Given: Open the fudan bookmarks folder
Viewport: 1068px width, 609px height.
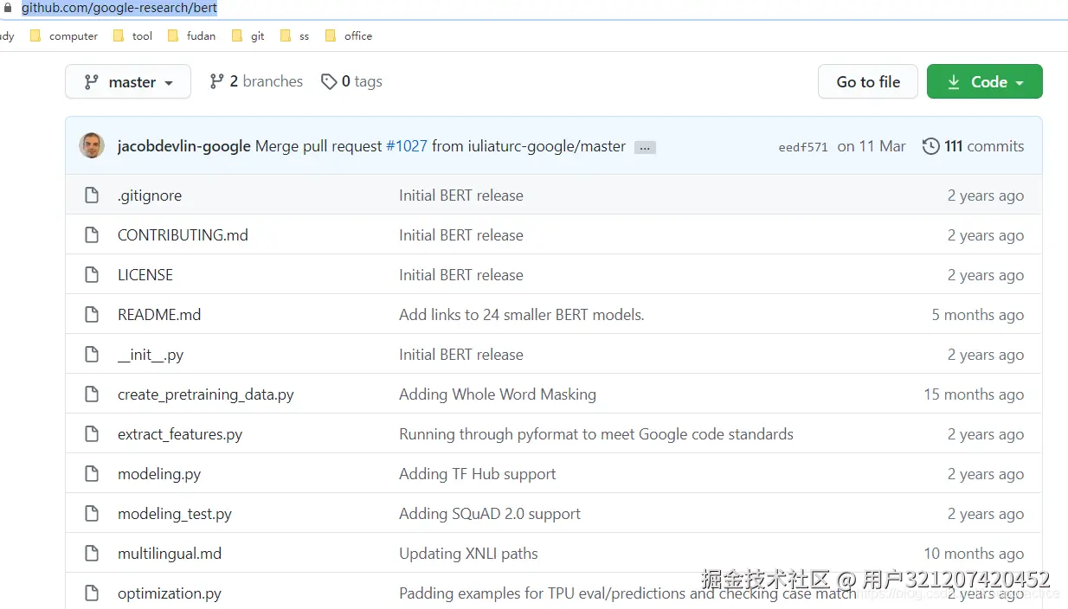Looking at the screenshot, I should (x=191, y=36).
